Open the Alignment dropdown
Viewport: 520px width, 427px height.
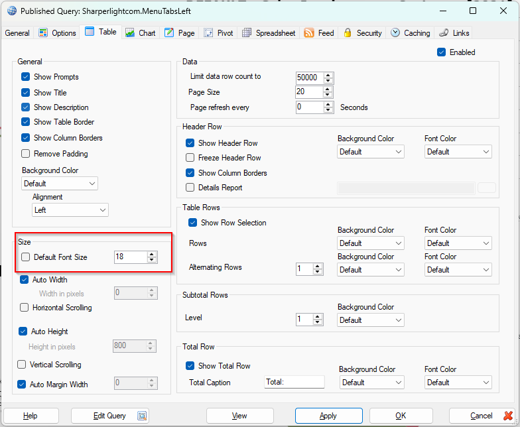pyautogui.click(x=70, y=210)
